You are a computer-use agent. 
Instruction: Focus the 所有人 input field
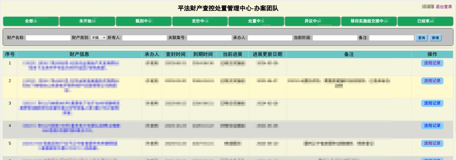click(144, 38)
